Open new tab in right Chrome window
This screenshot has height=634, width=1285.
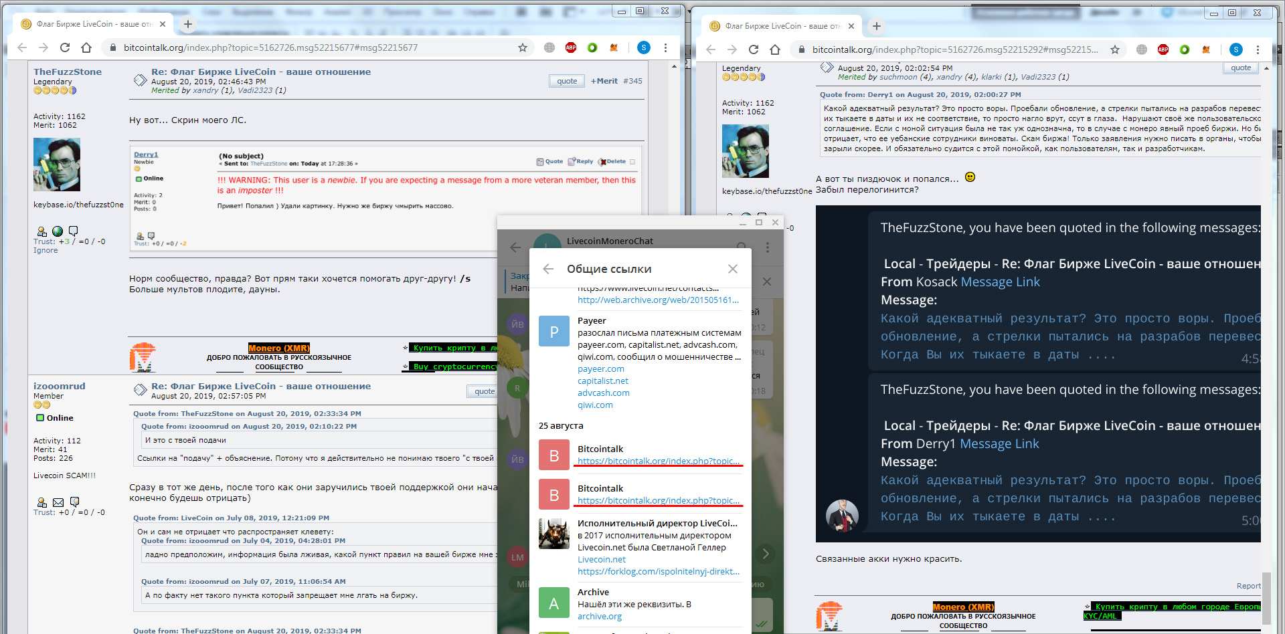pos(877,26)
